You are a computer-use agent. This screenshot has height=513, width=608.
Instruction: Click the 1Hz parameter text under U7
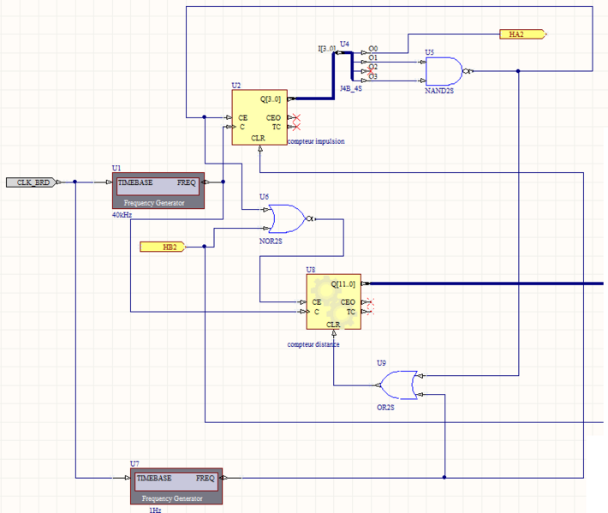(x=155, y=510)
